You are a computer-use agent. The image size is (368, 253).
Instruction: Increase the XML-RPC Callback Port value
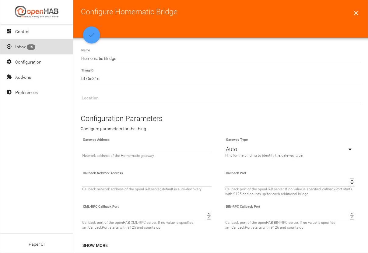click(209, 214)
